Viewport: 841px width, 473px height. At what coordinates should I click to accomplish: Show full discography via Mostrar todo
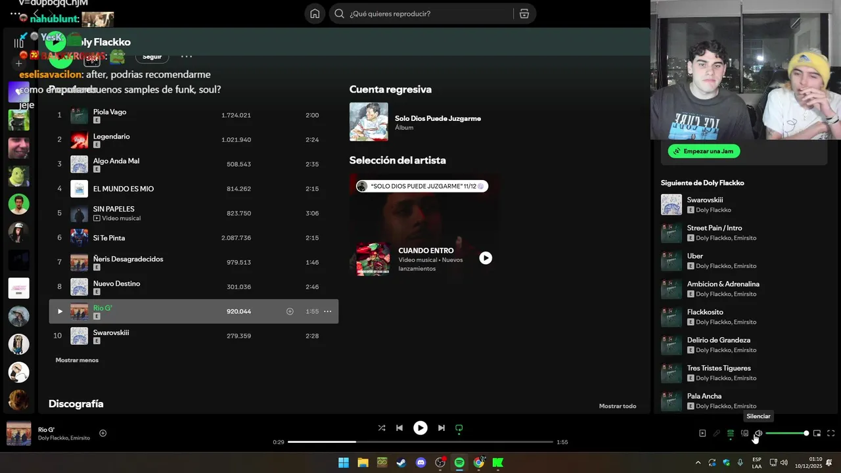618,406
